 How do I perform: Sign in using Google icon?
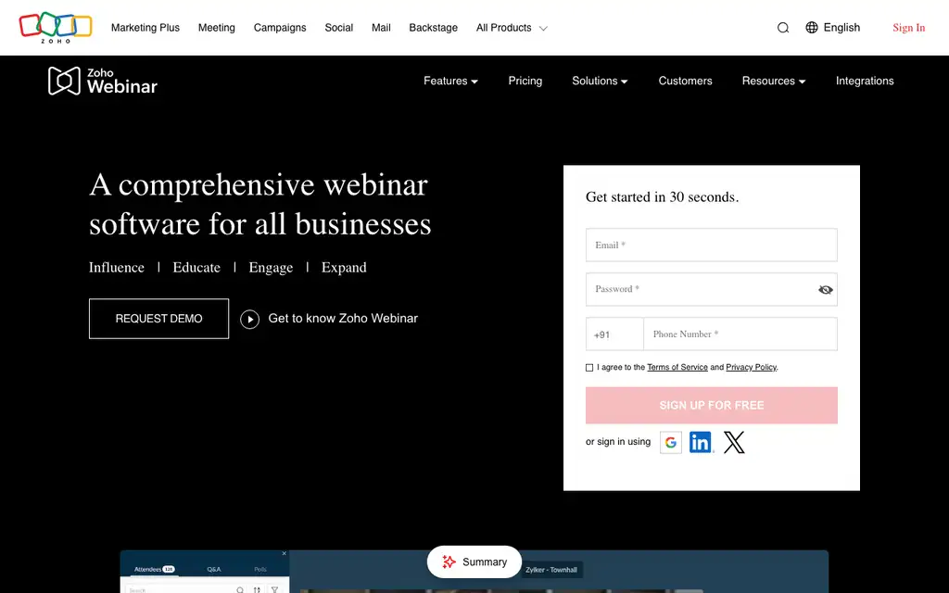click(671, 442)
